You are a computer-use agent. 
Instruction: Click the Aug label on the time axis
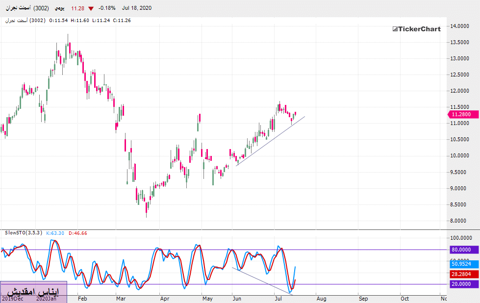[321, 298]
